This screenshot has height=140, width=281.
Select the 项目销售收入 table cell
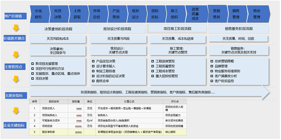click(x=54, y=115)
